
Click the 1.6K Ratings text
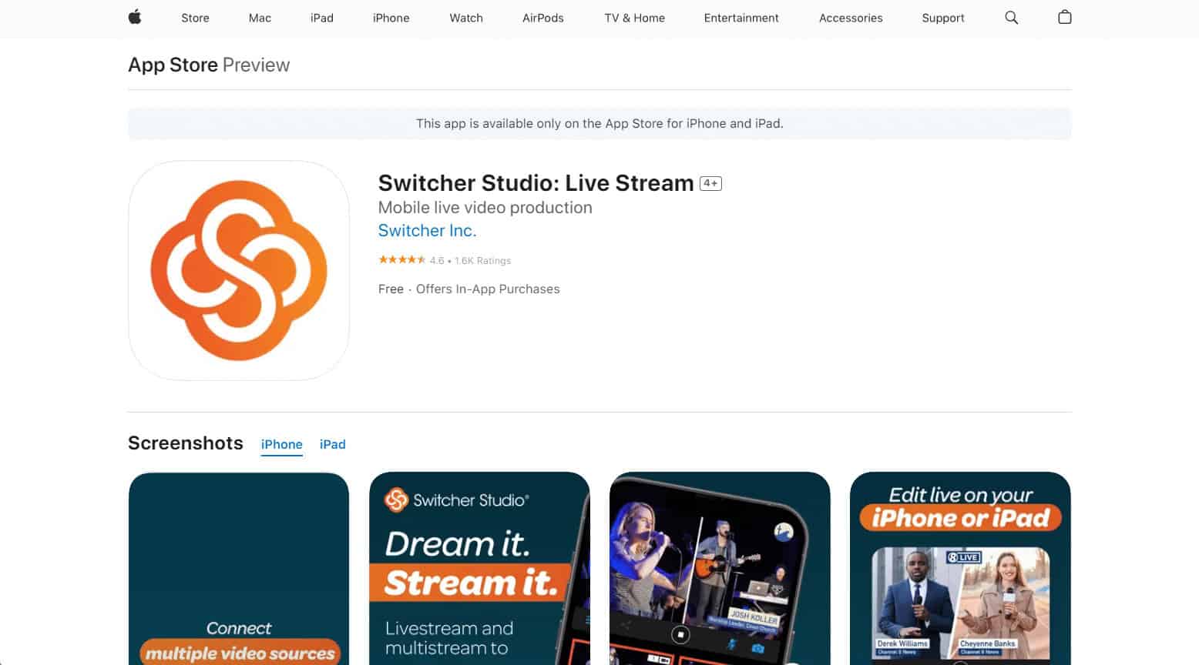[482, 260]
